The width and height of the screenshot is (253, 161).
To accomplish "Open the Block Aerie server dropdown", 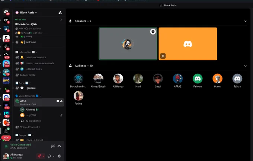I will pos(28,13).
